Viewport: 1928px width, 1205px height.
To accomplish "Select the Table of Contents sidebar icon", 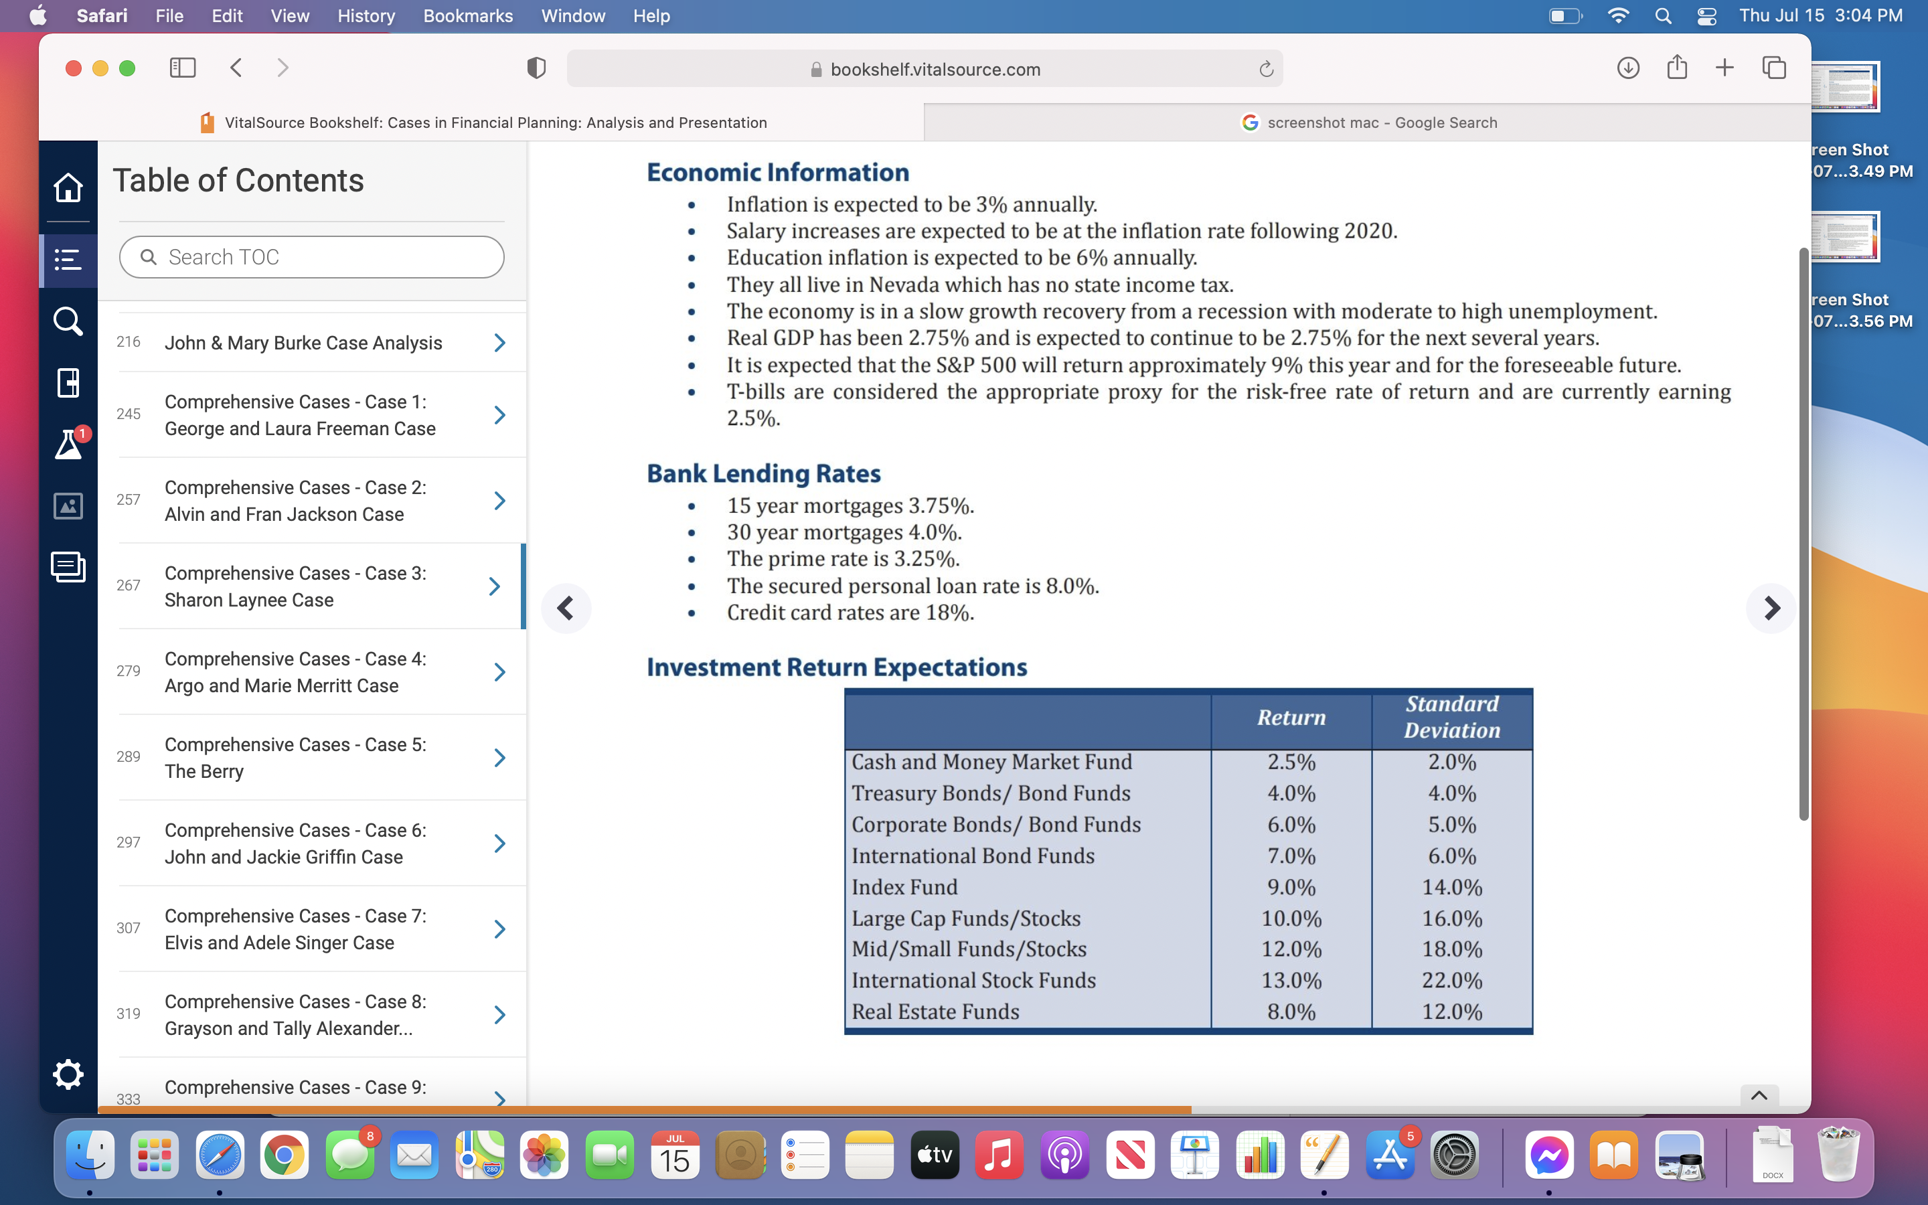I will (68, 260).
